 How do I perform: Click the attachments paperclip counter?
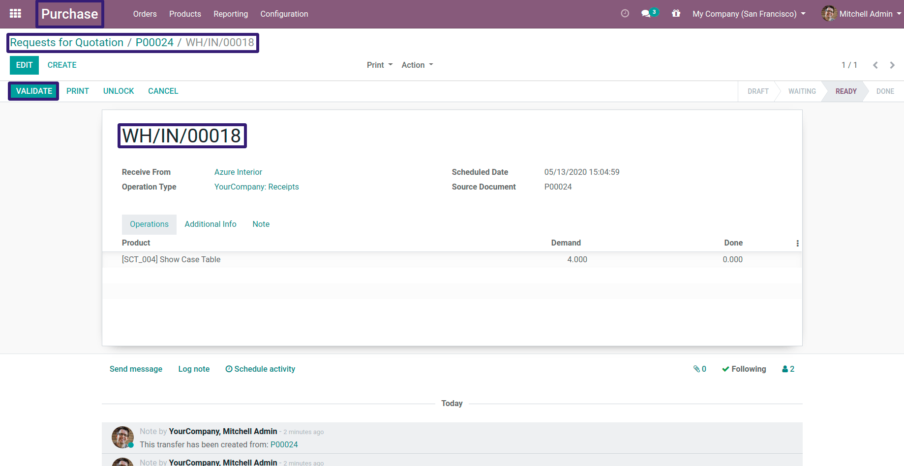(x=700, y=369)
